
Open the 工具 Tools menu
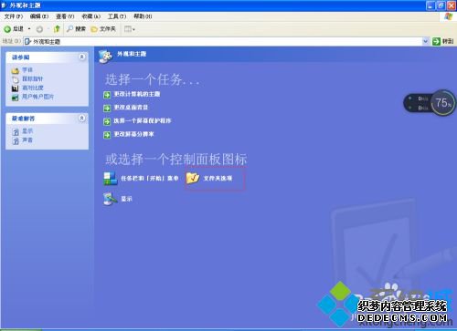tap(117, 16)
